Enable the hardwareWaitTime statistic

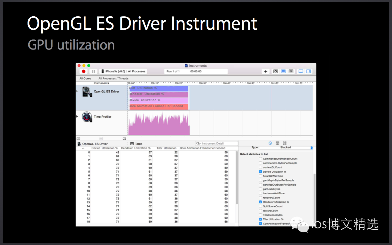[x=261, y=193]
